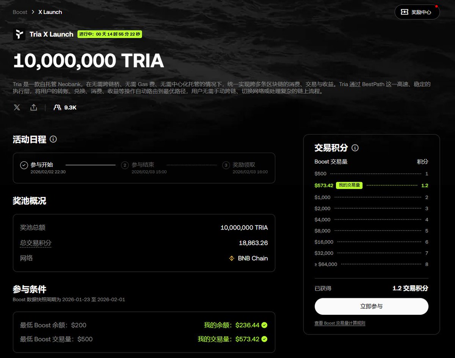
Task: Click the 10,000,000 TRIA headline
Action: click(88, 61)
